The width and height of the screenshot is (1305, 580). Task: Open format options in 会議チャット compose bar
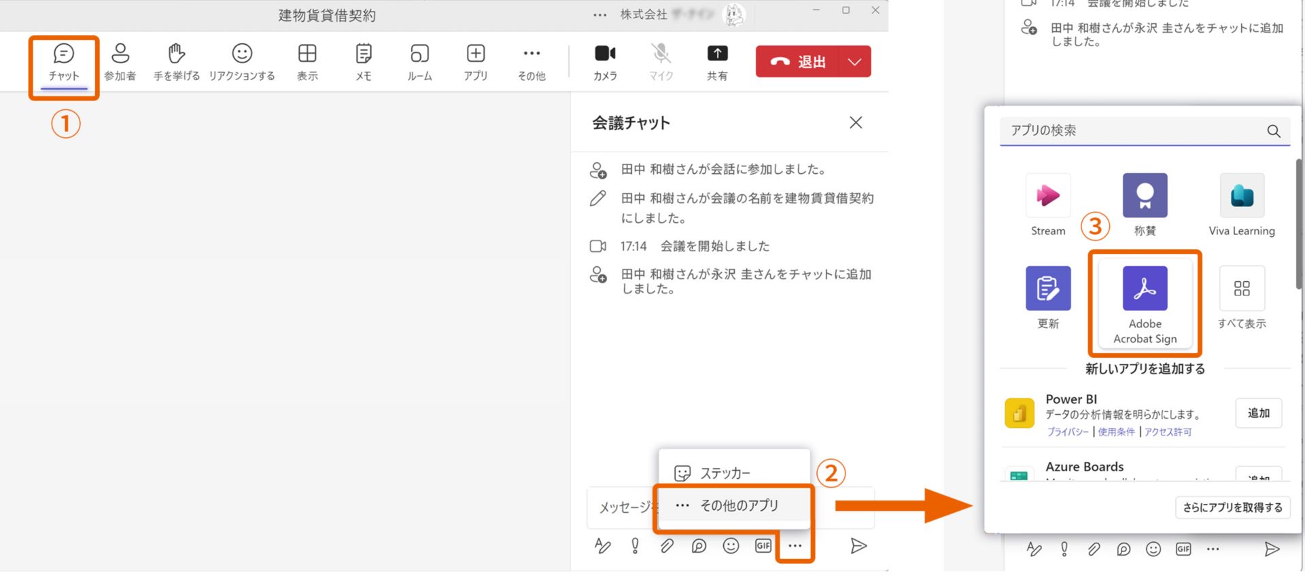pos(603,546)
